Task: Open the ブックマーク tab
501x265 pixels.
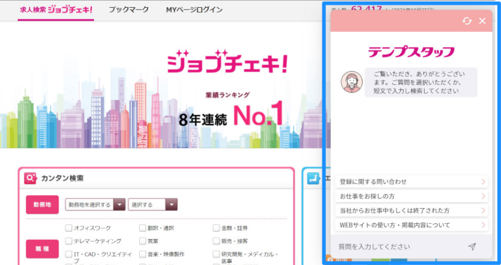Action: (x=129, y=9)
